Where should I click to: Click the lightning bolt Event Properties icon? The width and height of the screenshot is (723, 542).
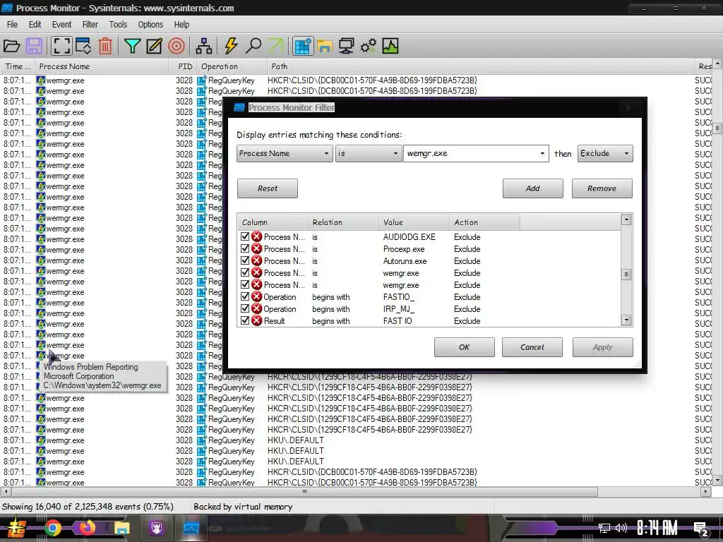point(231,46)
